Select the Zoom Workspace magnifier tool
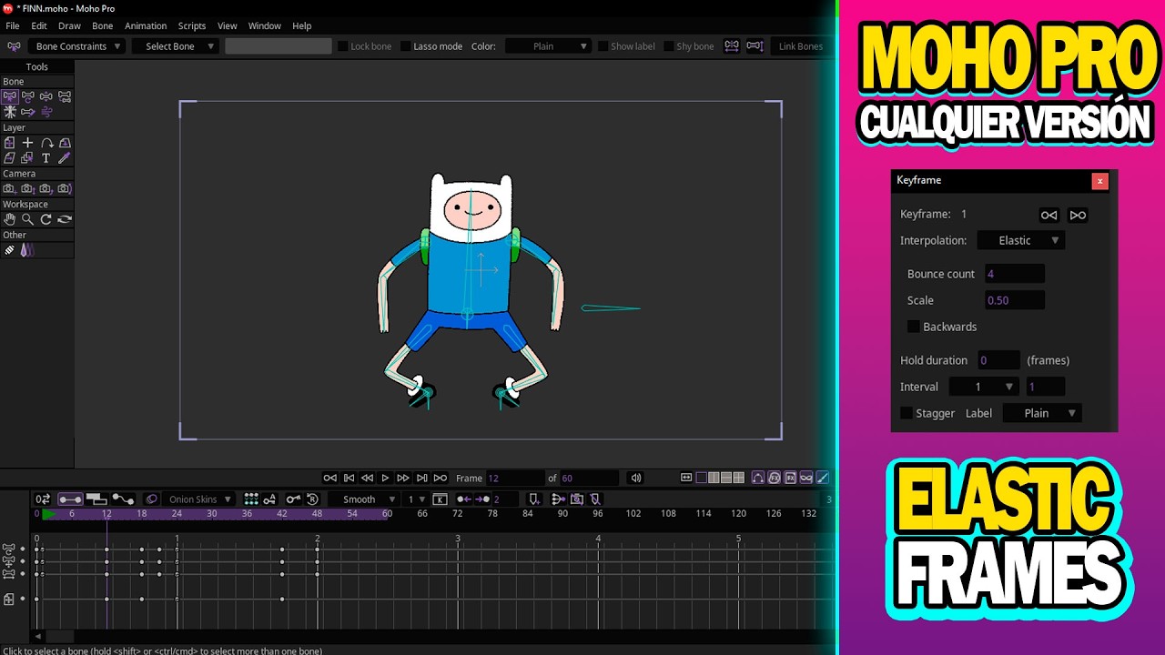This screenshot has width=1165, height=655. coord(27,219)
